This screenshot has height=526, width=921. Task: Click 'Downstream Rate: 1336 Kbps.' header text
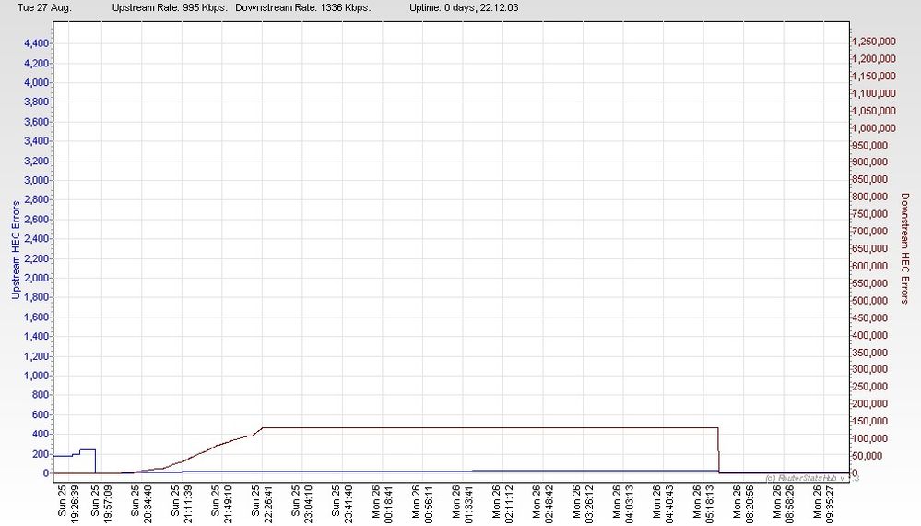coord(303,7)
